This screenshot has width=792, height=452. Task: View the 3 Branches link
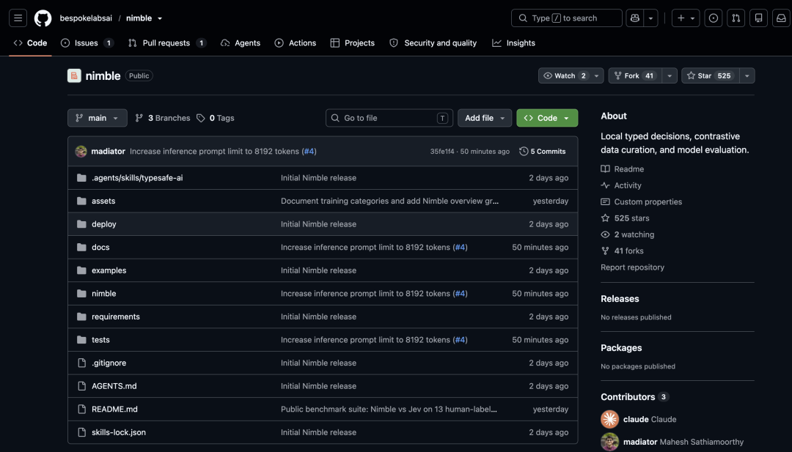[163, 118]
